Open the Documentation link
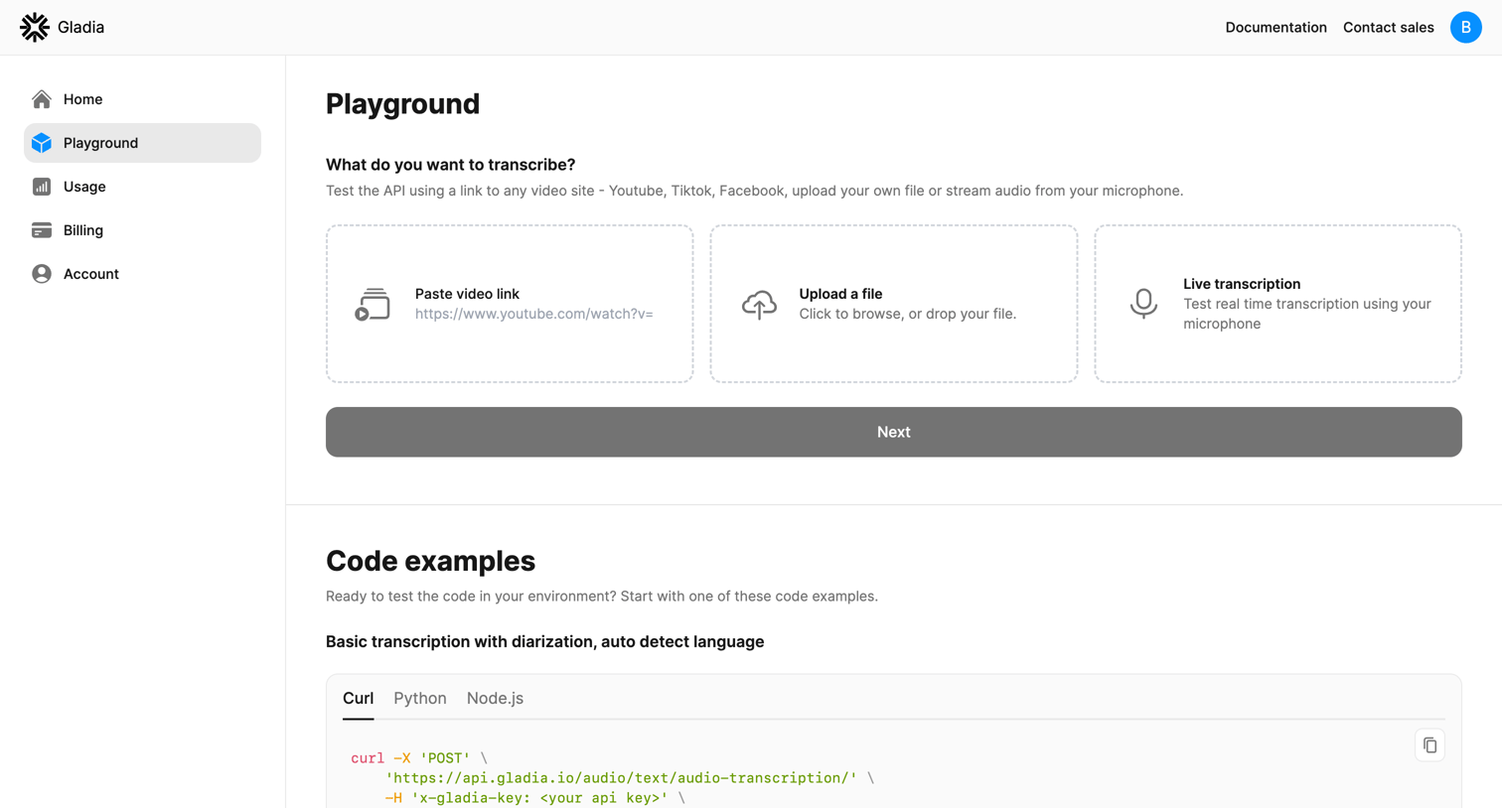The width and height of the screenshot is (1502, 808). tap(1276, 27)
